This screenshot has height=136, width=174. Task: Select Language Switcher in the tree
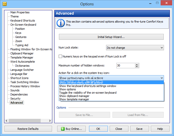click(x=22, y=70)
